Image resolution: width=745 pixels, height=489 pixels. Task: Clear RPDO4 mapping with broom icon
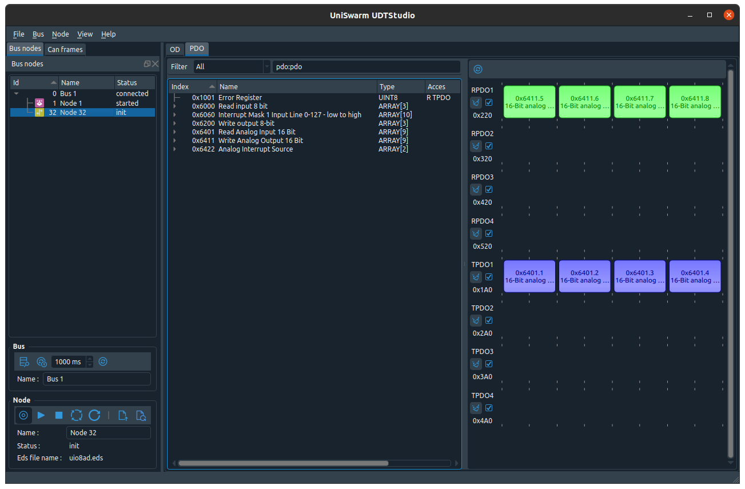coord(476,233)
